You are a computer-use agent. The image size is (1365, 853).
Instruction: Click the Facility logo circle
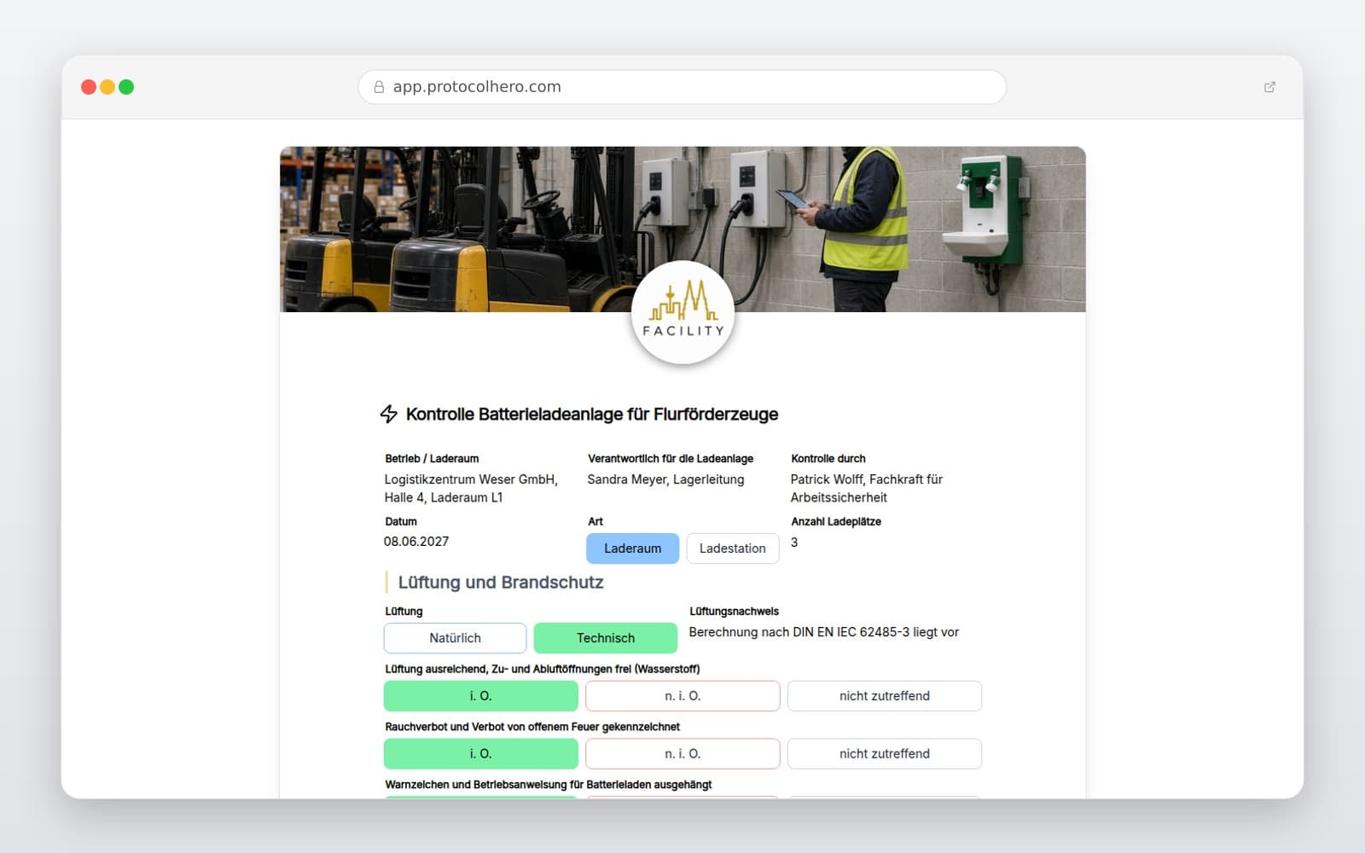coord(682,312)
